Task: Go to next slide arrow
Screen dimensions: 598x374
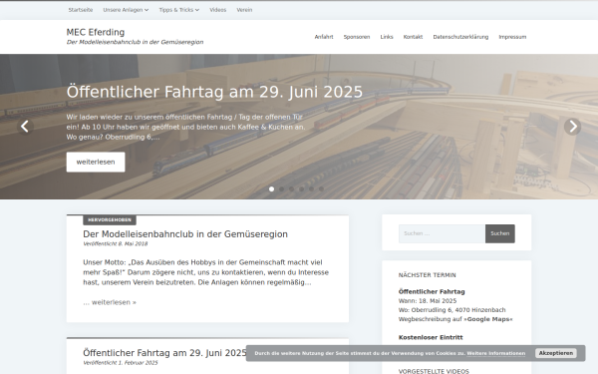Action: [x=572, y=127]
